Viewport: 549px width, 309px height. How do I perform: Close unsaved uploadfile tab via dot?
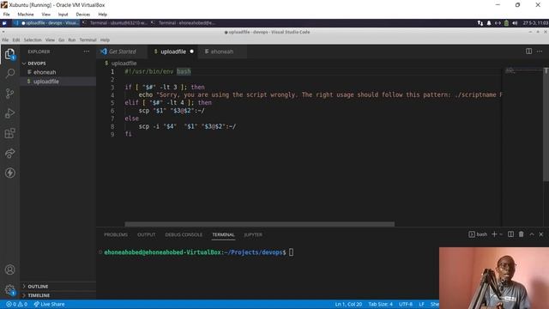click(x=191, y=51)
